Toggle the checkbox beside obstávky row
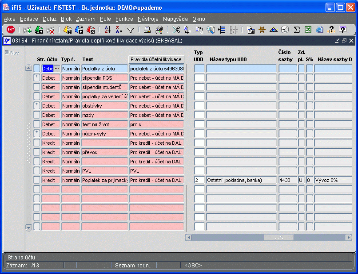 pos(37,106)
